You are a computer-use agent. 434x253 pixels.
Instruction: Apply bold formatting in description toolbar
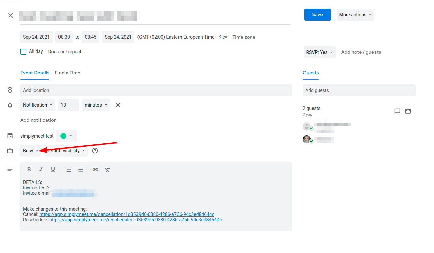29,170
